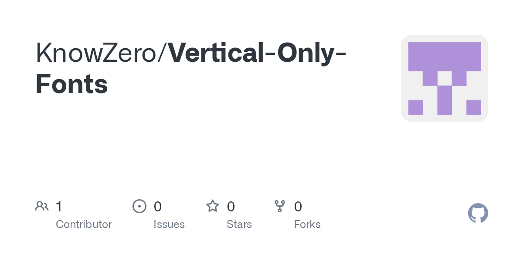Select the Forks label
The image size is (523, 261).
(307, 224)
